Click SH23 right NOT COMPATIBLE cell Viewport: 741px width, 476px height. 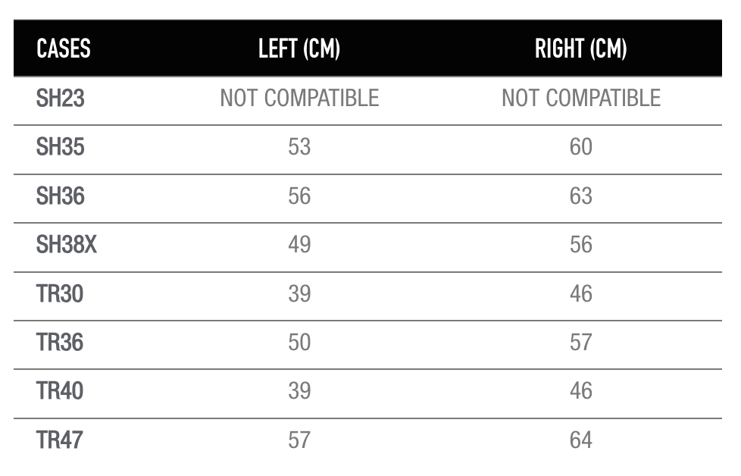[x=581, y=99]
